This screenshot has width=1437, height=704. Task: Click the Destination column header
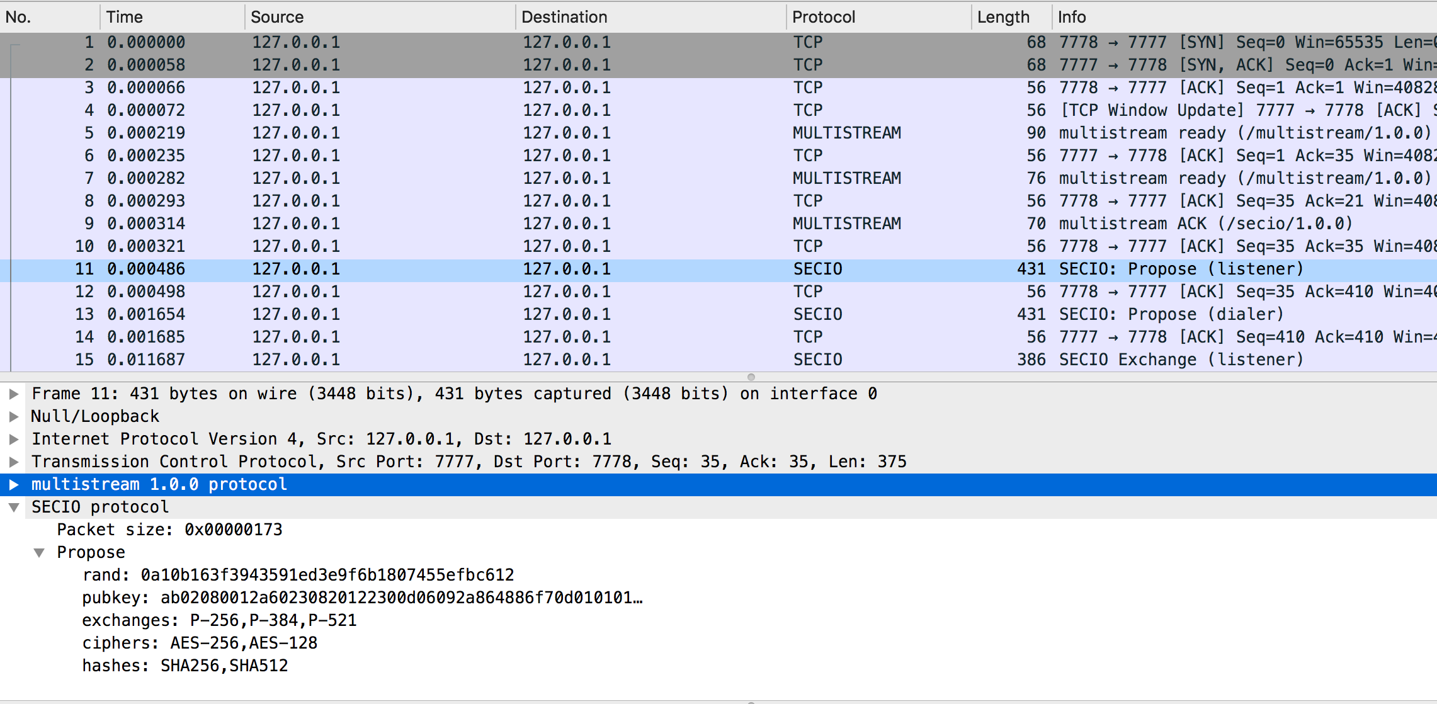tap(564, 17)
